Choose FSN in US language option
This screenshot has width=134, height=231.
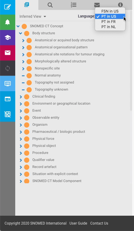(x=110, y=11)
